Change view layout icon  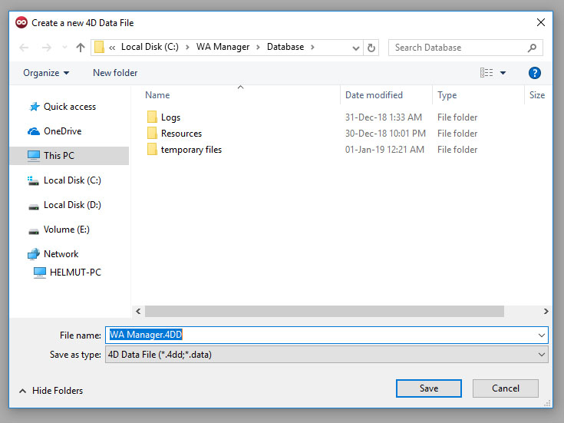[x=486, y=73]
